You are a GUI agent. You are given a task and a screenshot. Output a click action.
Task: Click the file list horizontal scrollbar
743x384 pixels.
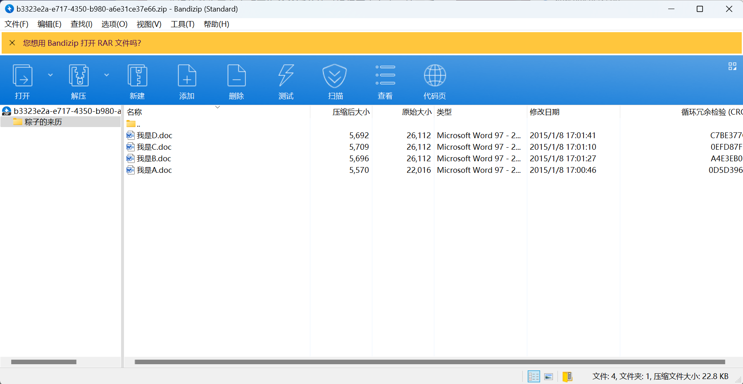pos(430,362)
